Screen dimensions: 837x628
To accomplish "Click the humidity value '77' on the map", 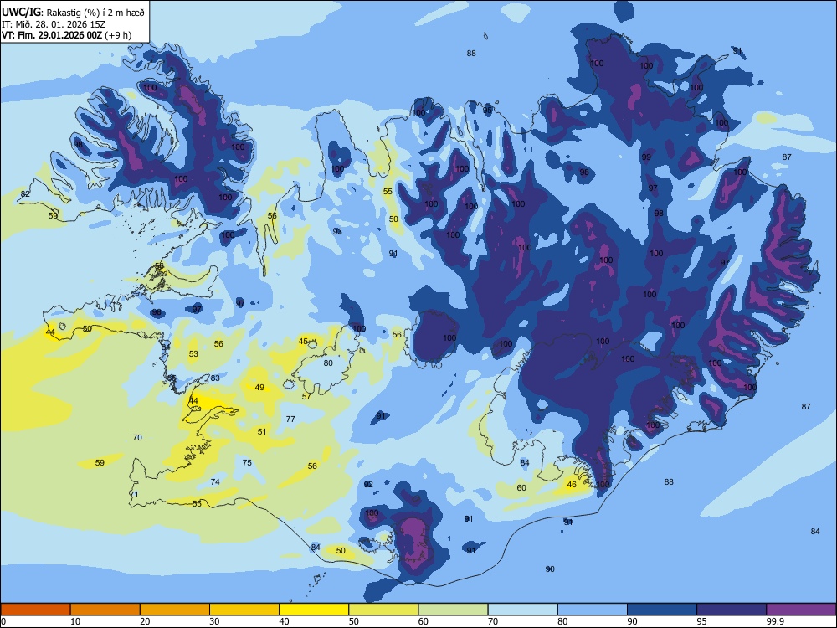I will [290, 420].
